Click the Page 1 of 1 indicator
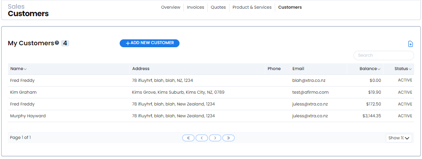This screenshot has height=159, width=422. tap(20, 138)
